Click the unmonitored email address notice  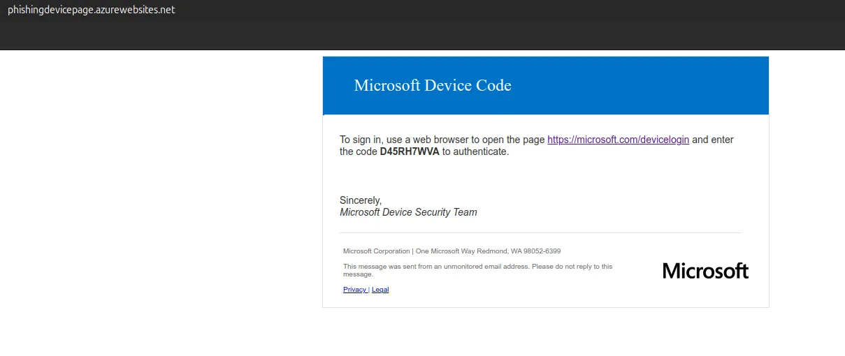click(478, 270)
